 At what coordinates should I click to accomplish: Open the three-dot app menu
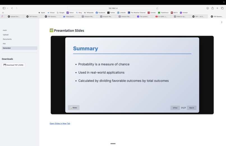point(222,22)
